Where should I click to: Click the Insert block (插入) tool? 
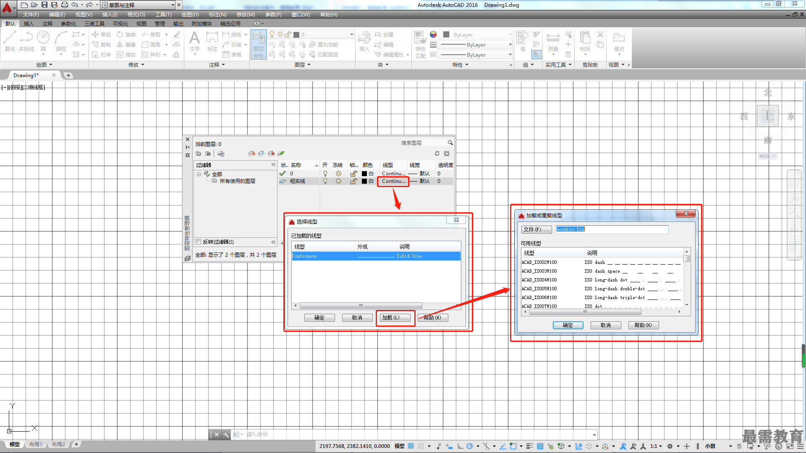pos(364,41)
